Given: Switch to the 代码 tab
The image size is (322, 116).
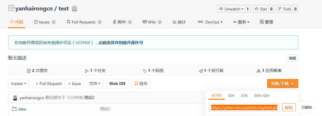Looking at the screenshot, I should (x=17, y=22).
